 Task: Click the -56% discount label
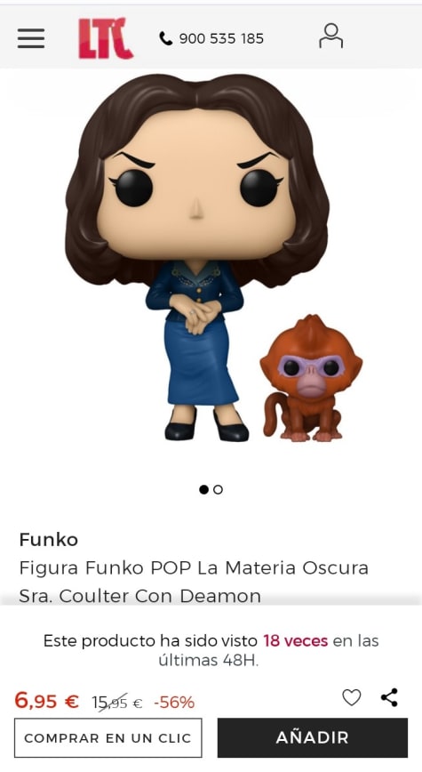pos(174,703)
